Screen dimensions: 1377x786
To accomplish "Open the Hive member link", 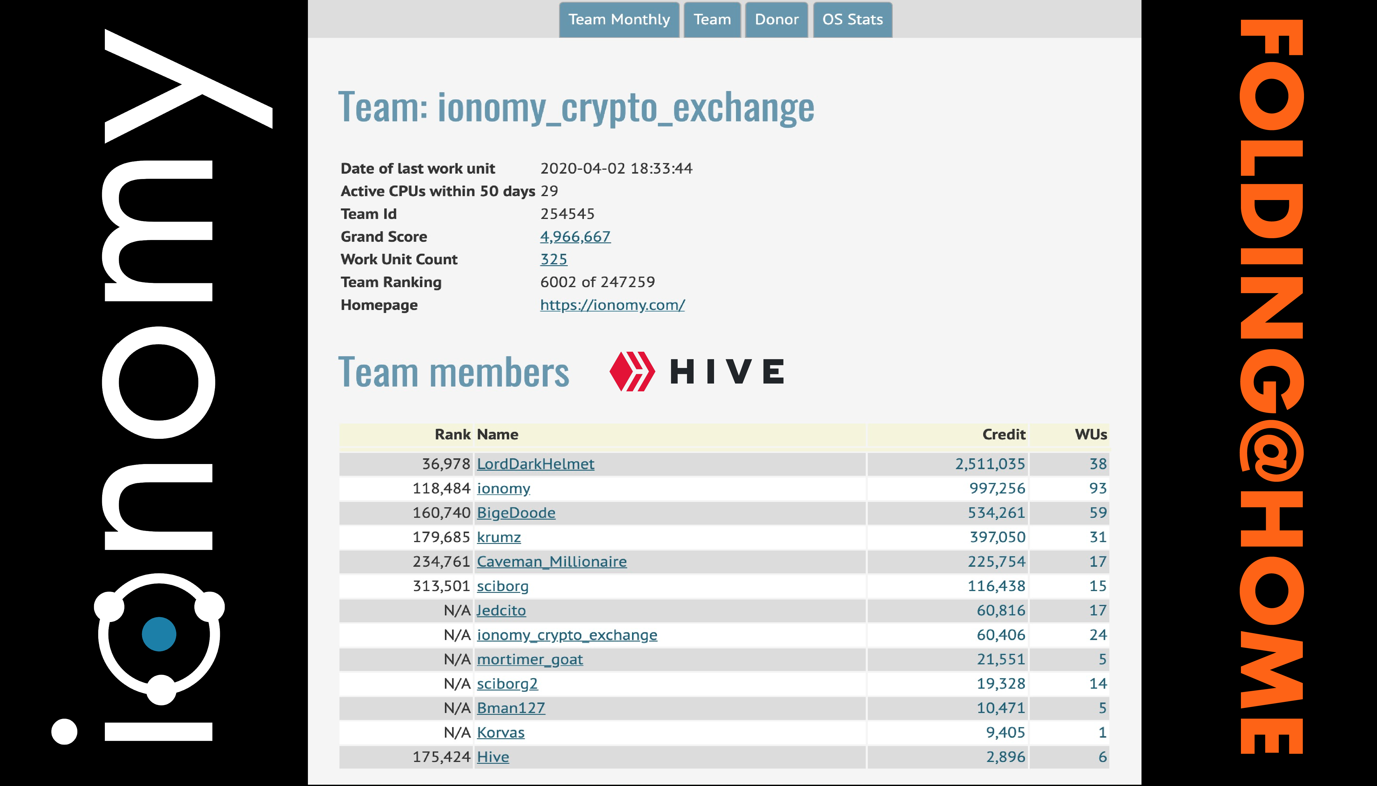I will [493, 757].
